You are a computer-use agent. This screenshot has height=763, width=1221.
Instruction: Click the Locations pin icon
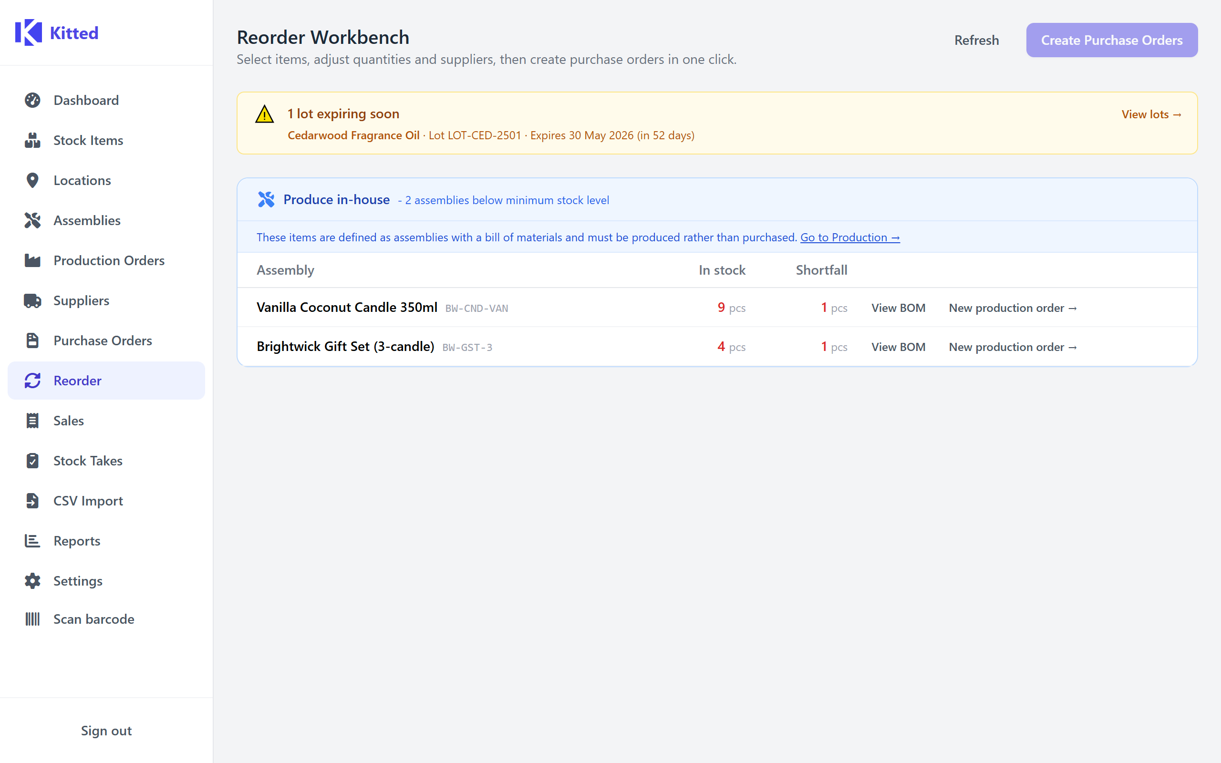tap(32, 181)
